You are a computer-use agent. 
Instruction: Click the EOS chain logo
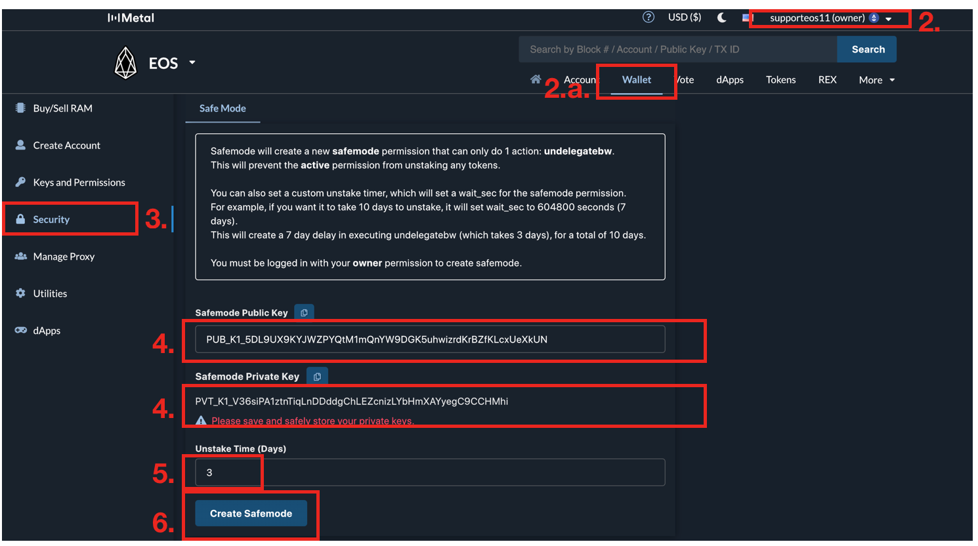tap(125, 63)
